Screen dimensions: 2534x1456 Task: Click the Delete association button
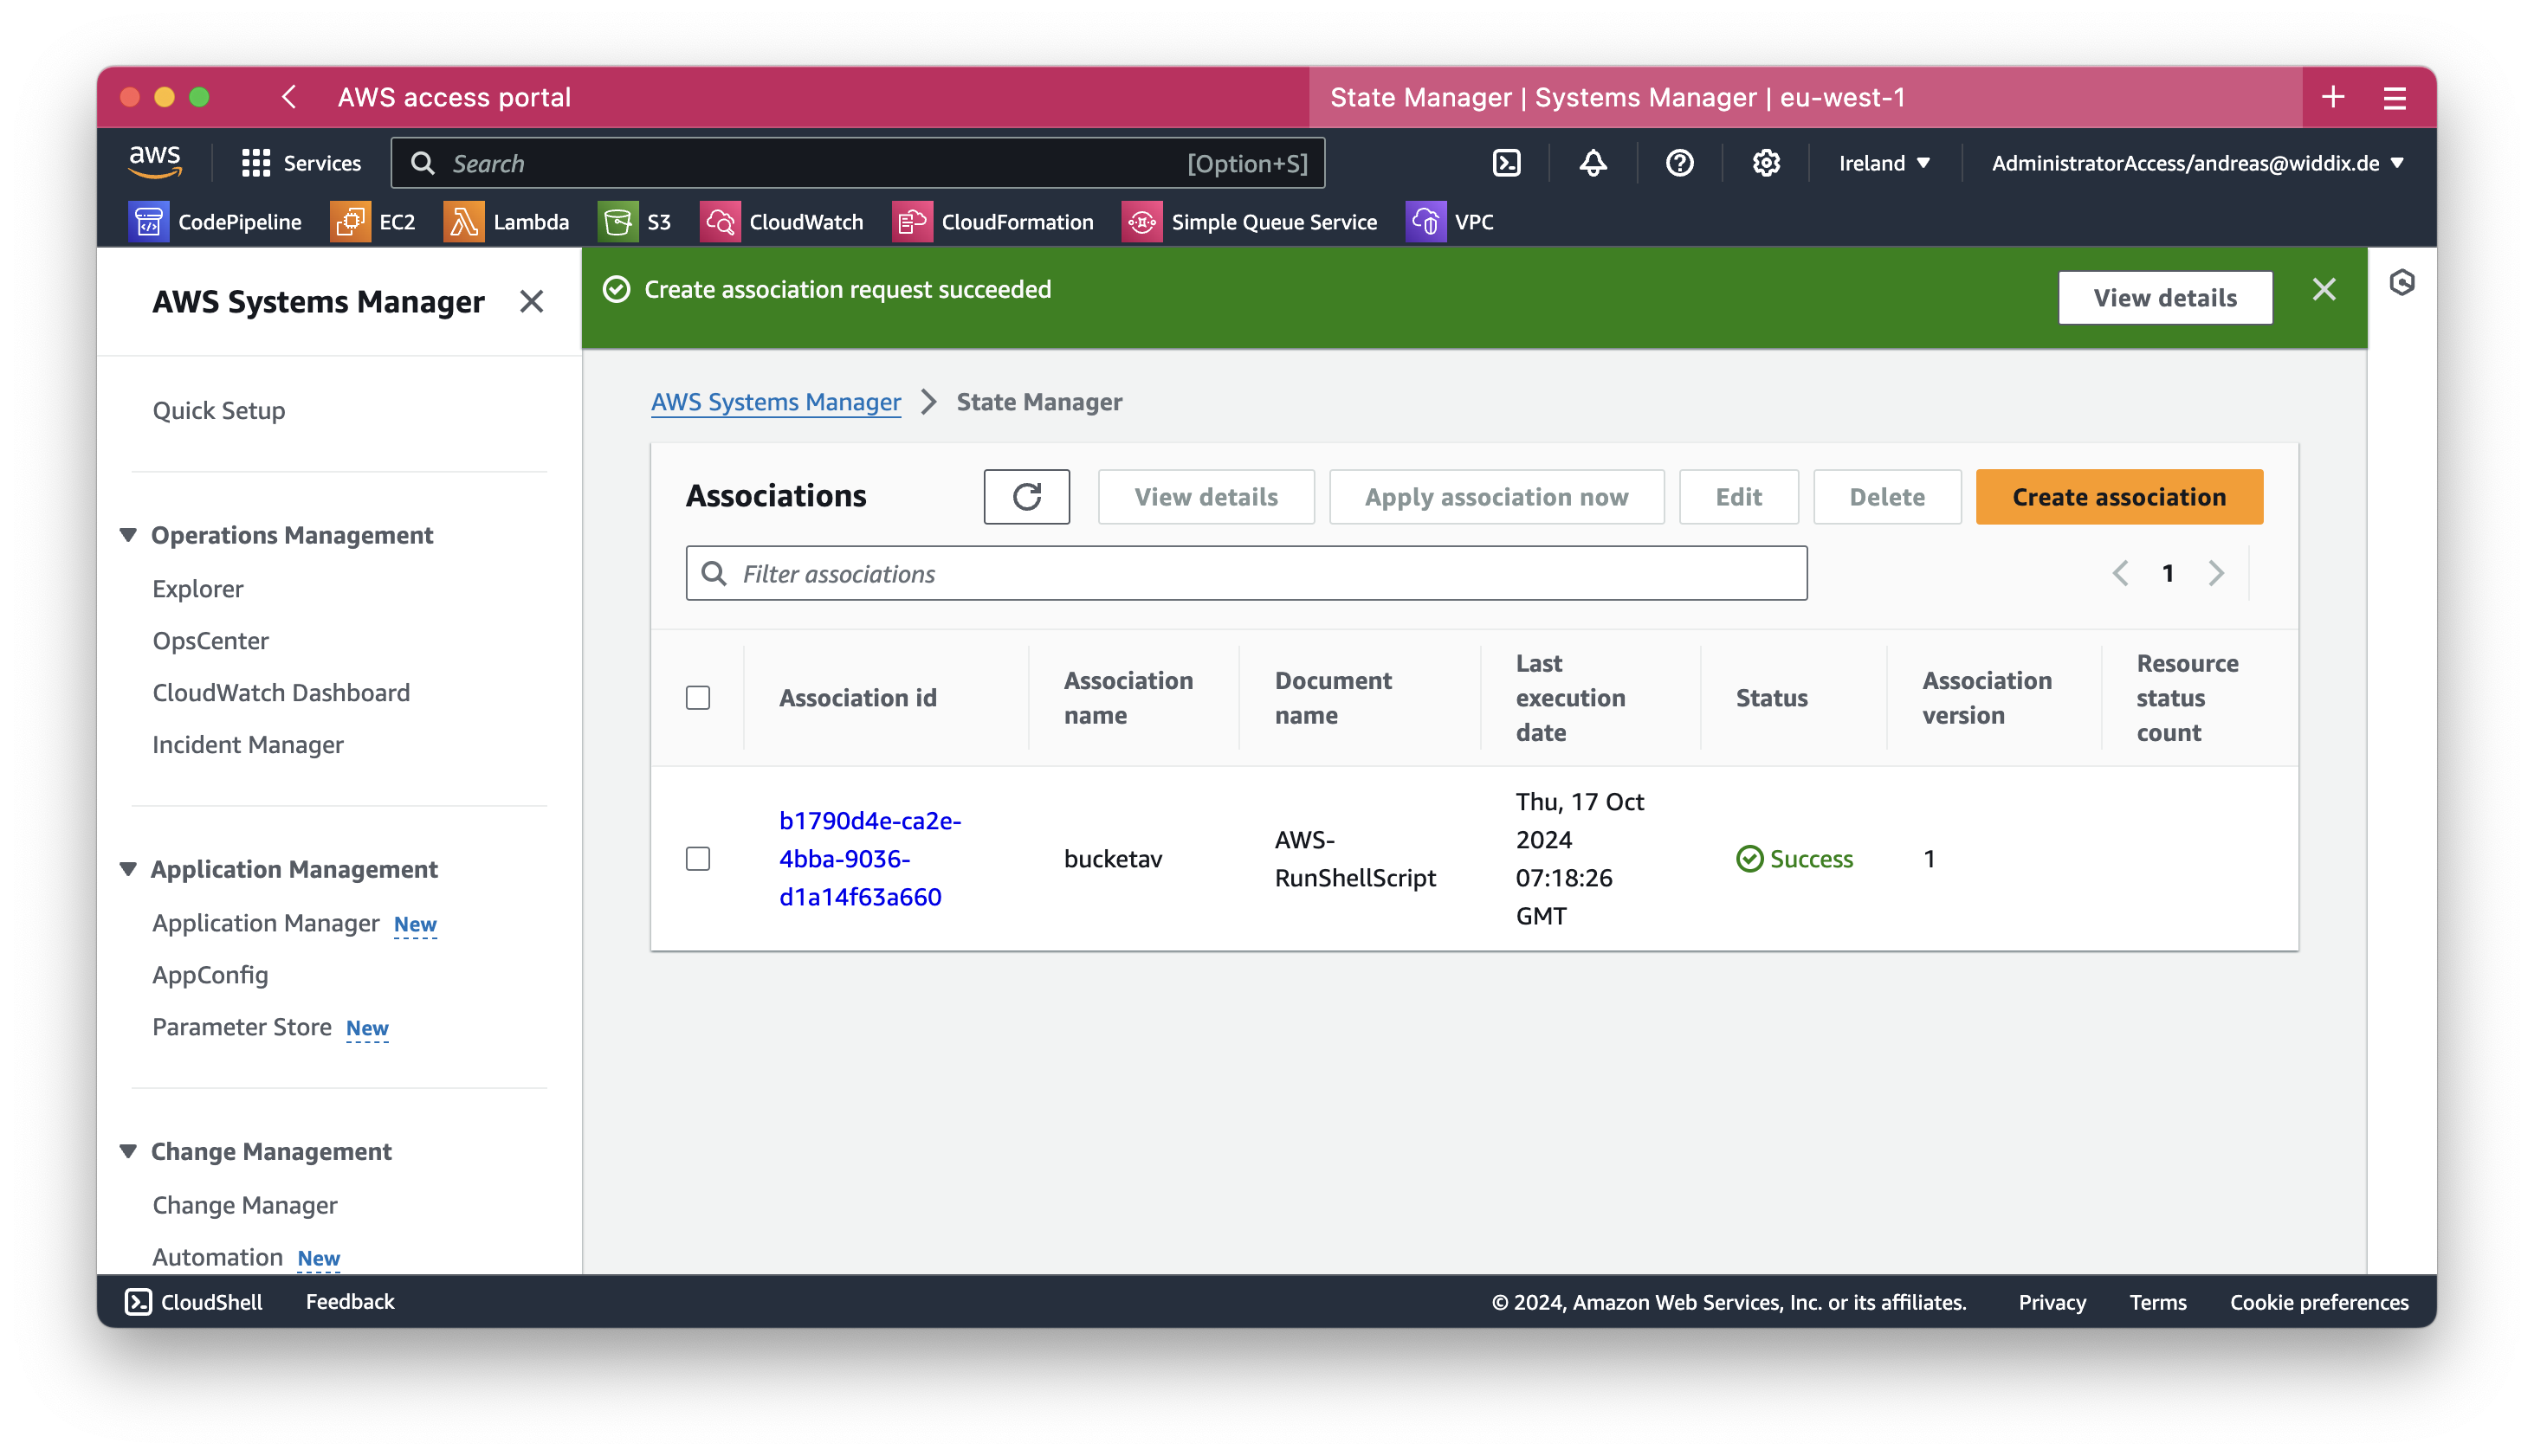point(1887,497)
